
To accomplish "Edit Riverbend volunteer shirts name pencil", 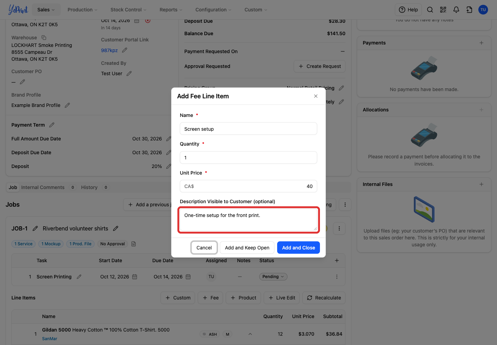I will [116, 228].
